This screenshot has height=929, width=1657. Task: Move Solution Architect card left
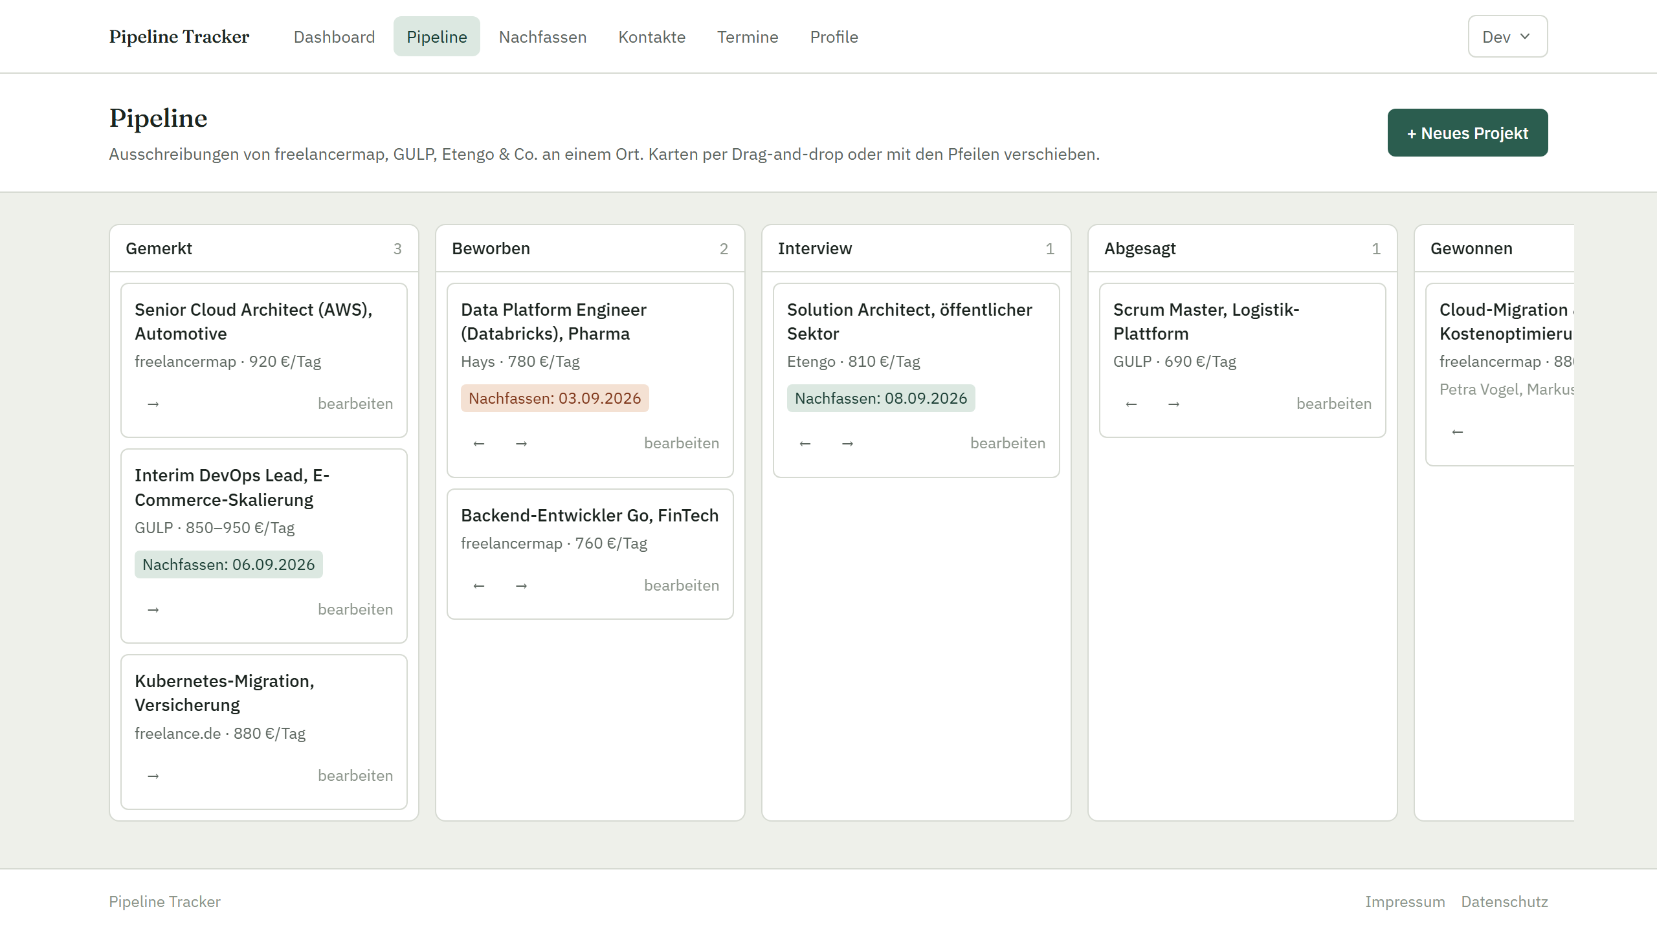(x=805, y=443)
